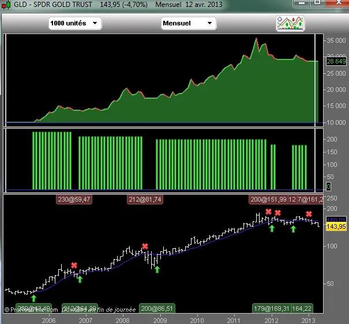This screenshot has height=324, width=349.
Task: Select the red sell cross before 2007
Action: pos(74,266)
